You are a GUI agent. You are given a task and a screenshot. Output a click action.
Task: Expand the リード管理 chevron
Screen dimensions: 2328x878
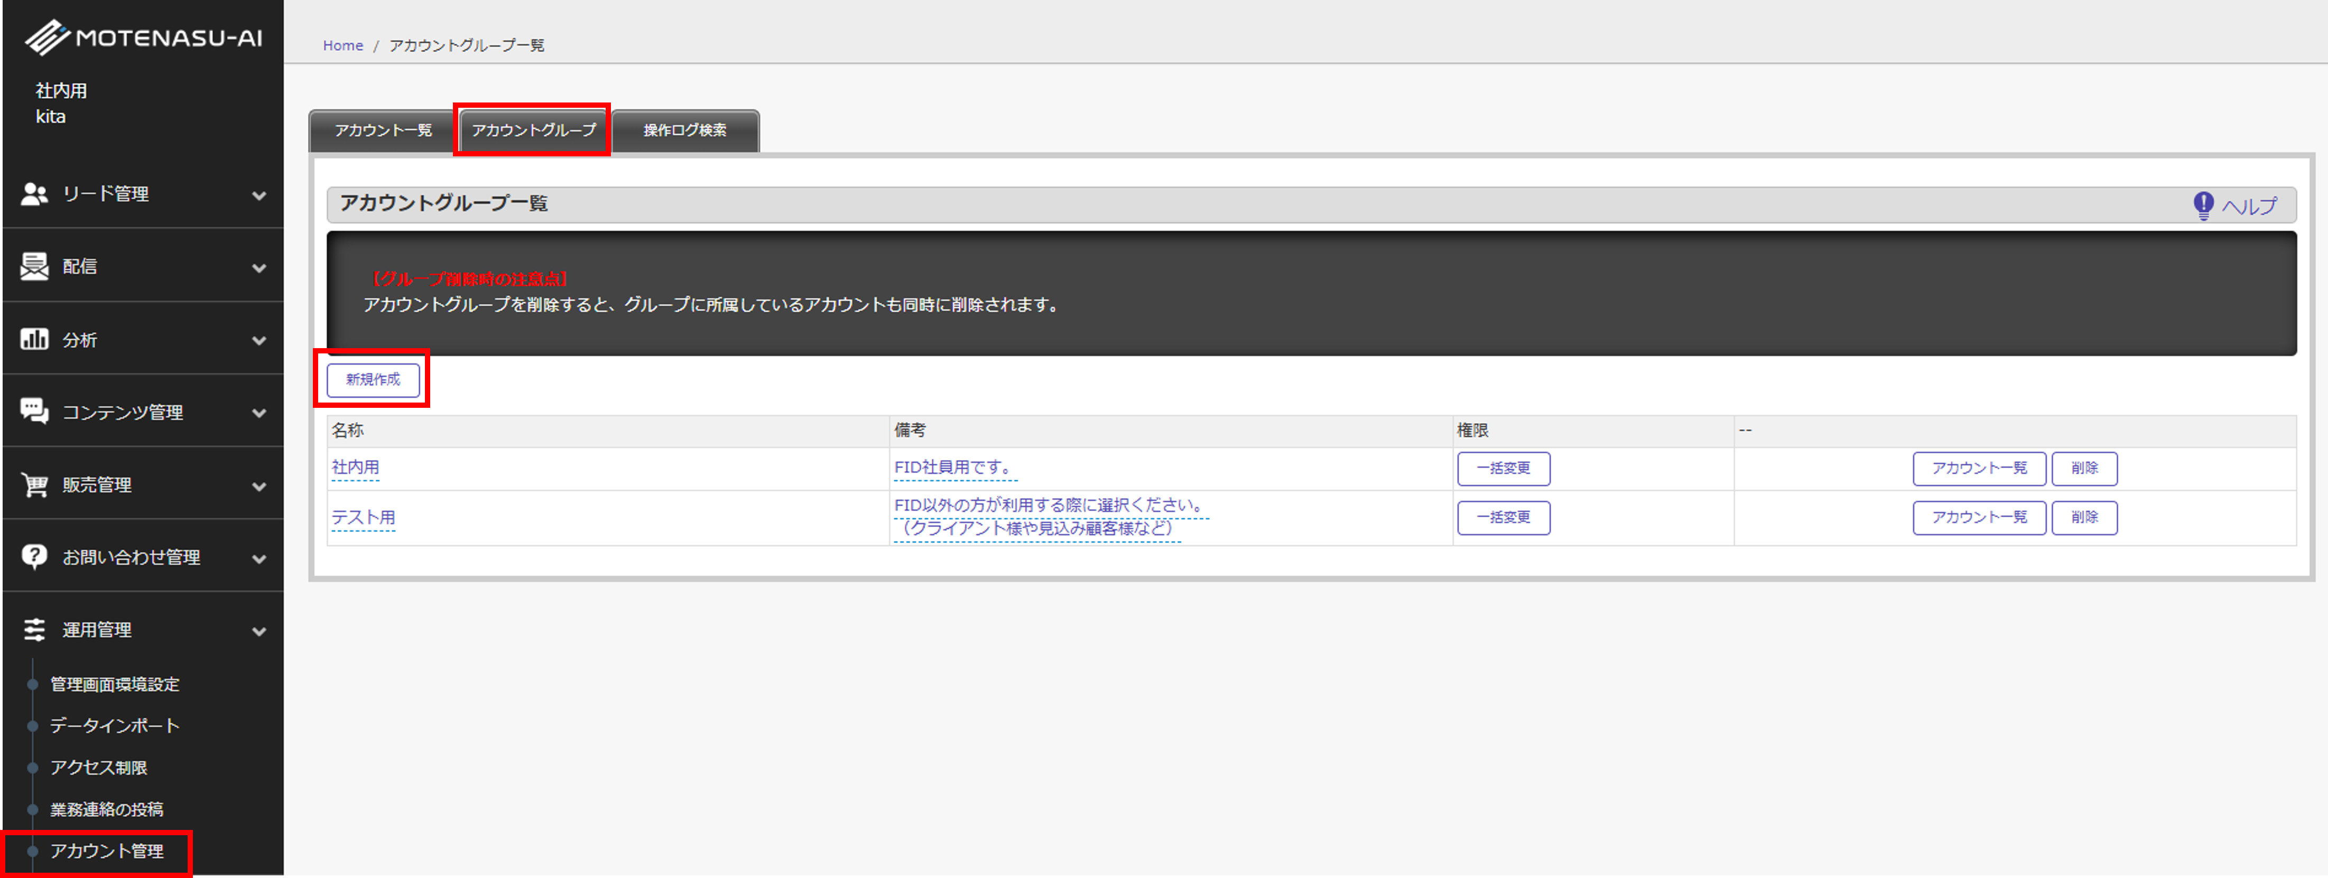259,195
